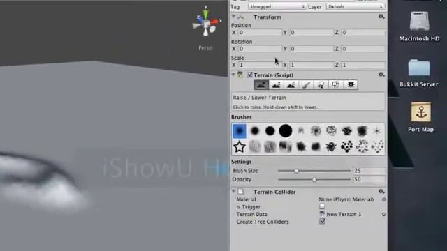Adjust the Brush Size slider
Viewport: 447px width, 251px height.
314,171
